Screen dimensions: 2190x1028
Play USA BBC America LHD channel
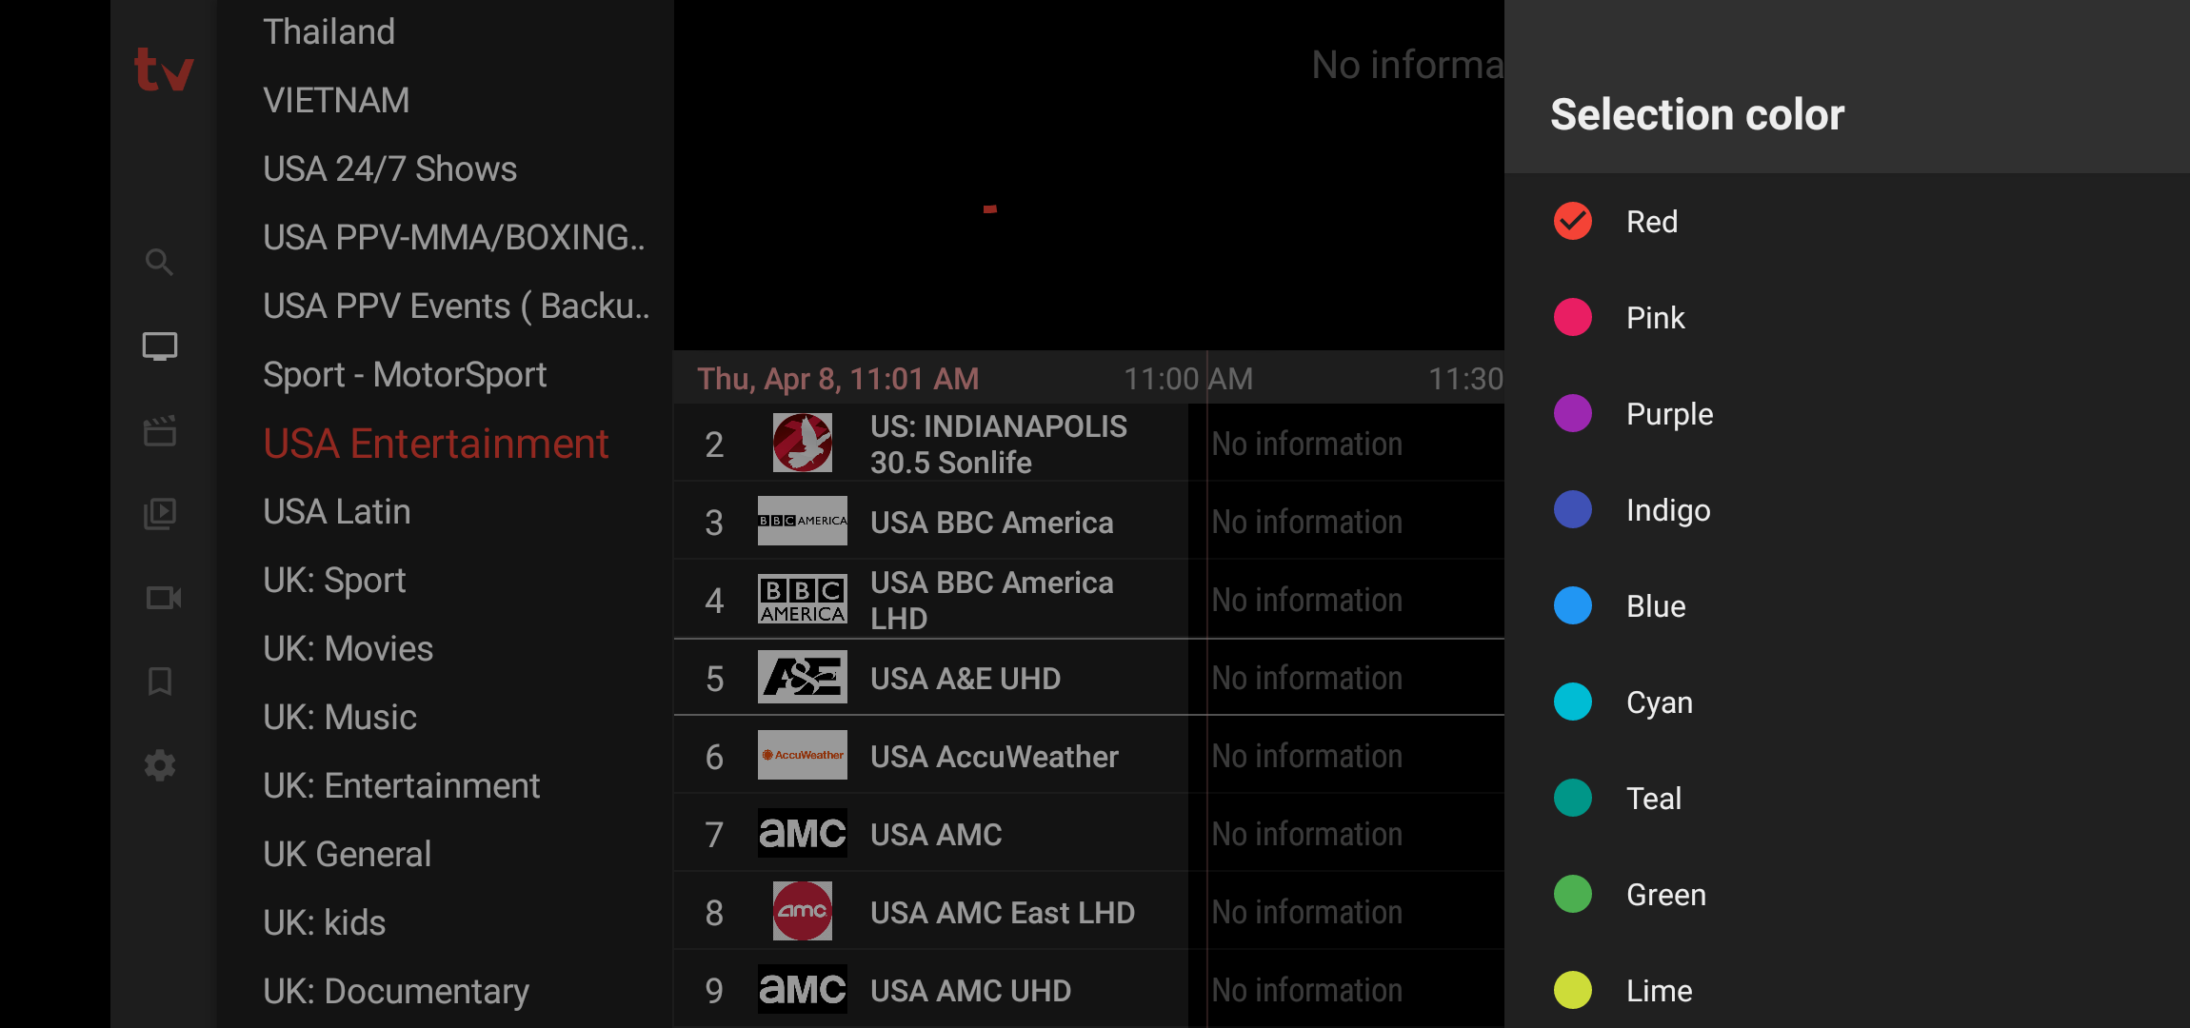pos(931,600)
